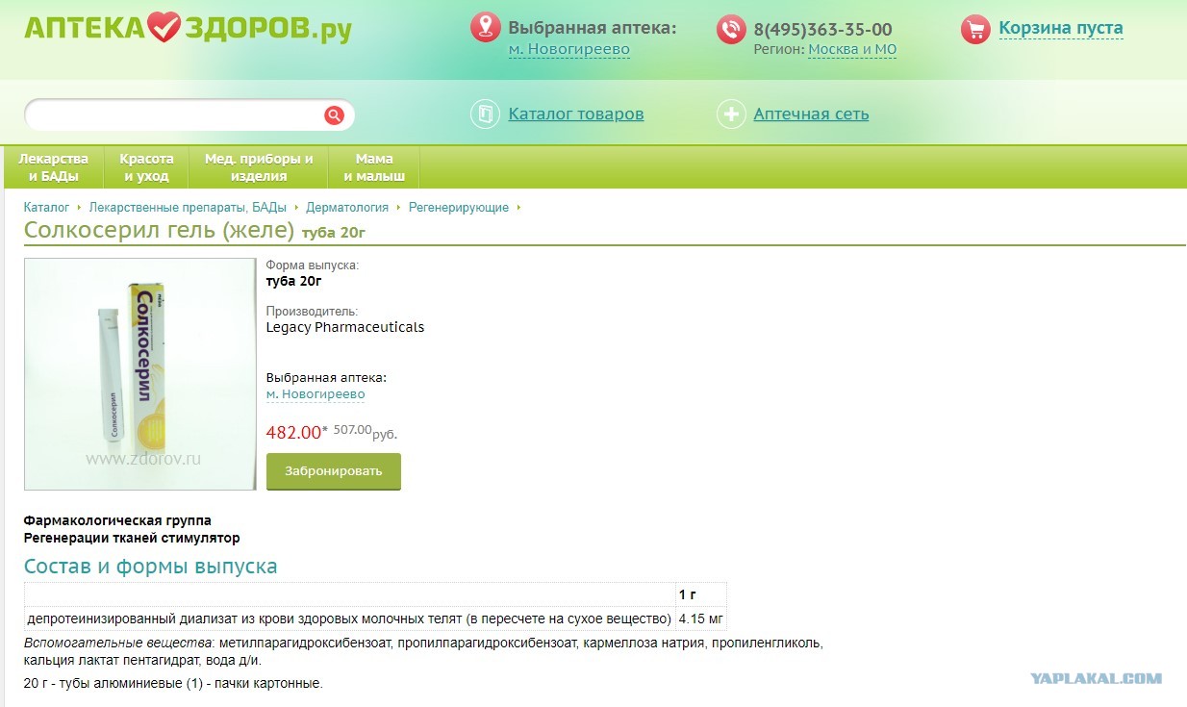The image size is (1187, 707).
Task: Go to Дерматология breadcrumb
Action: click(347, 207)
